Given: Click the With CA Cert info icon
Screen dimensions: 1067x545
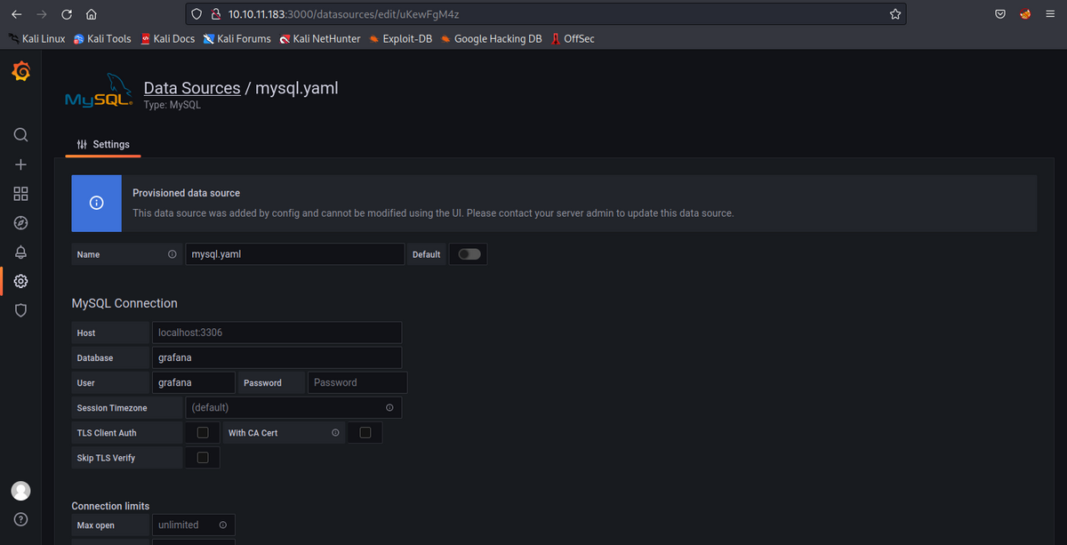Looking at the screenshot, I should [335, 433].
